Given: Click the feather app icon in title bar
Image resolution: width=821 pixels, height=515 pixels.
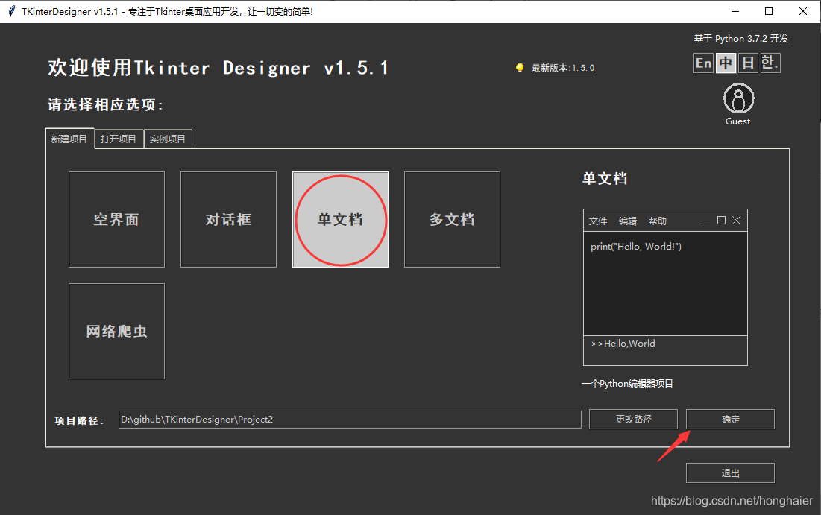Looking at the screenshot, I should click(11, 11).
